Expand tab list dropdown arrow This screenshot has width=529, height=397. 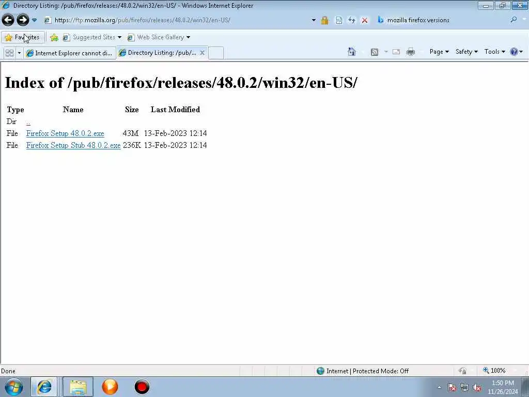coord(19,53)
